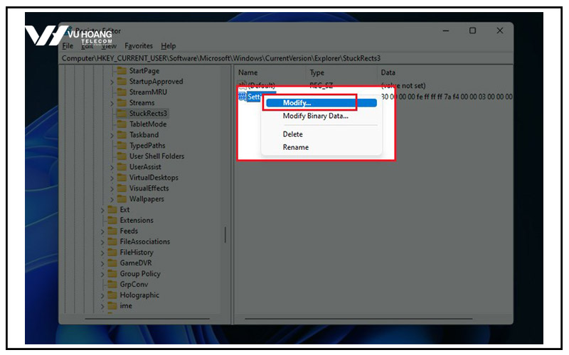Click the Streams folder icon
Screen dimensions: 569x355
coord(122,102)
